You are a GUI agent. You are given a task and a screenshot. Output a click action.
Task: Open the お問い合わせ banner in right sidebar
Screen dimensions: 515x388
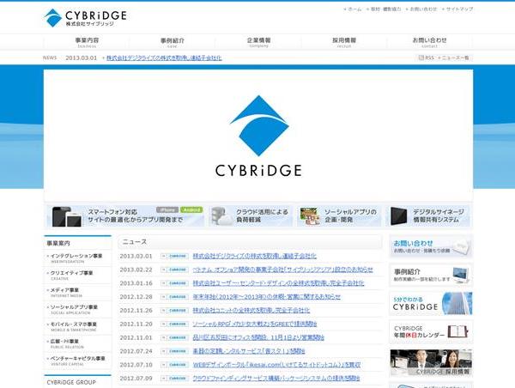click(x=431, y=246)
